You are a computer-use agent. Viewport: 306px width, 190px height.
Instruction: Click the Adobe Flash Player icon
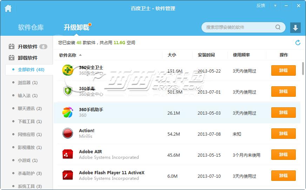(x=67, y=175)
